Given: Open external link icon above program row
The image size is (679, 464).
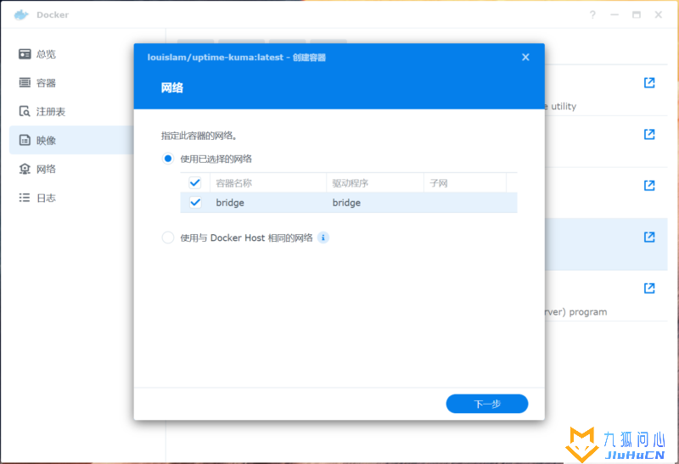Looking at the screenshot, I should point(649,288).
